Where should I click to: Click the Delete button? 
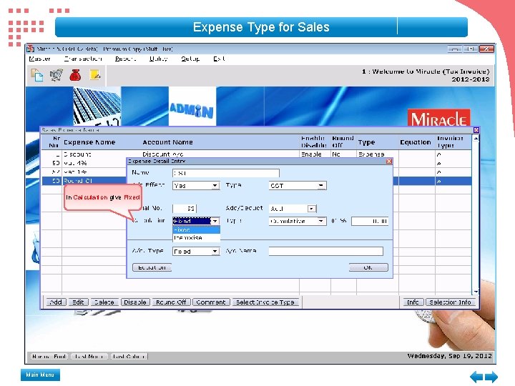coord(104,302)
